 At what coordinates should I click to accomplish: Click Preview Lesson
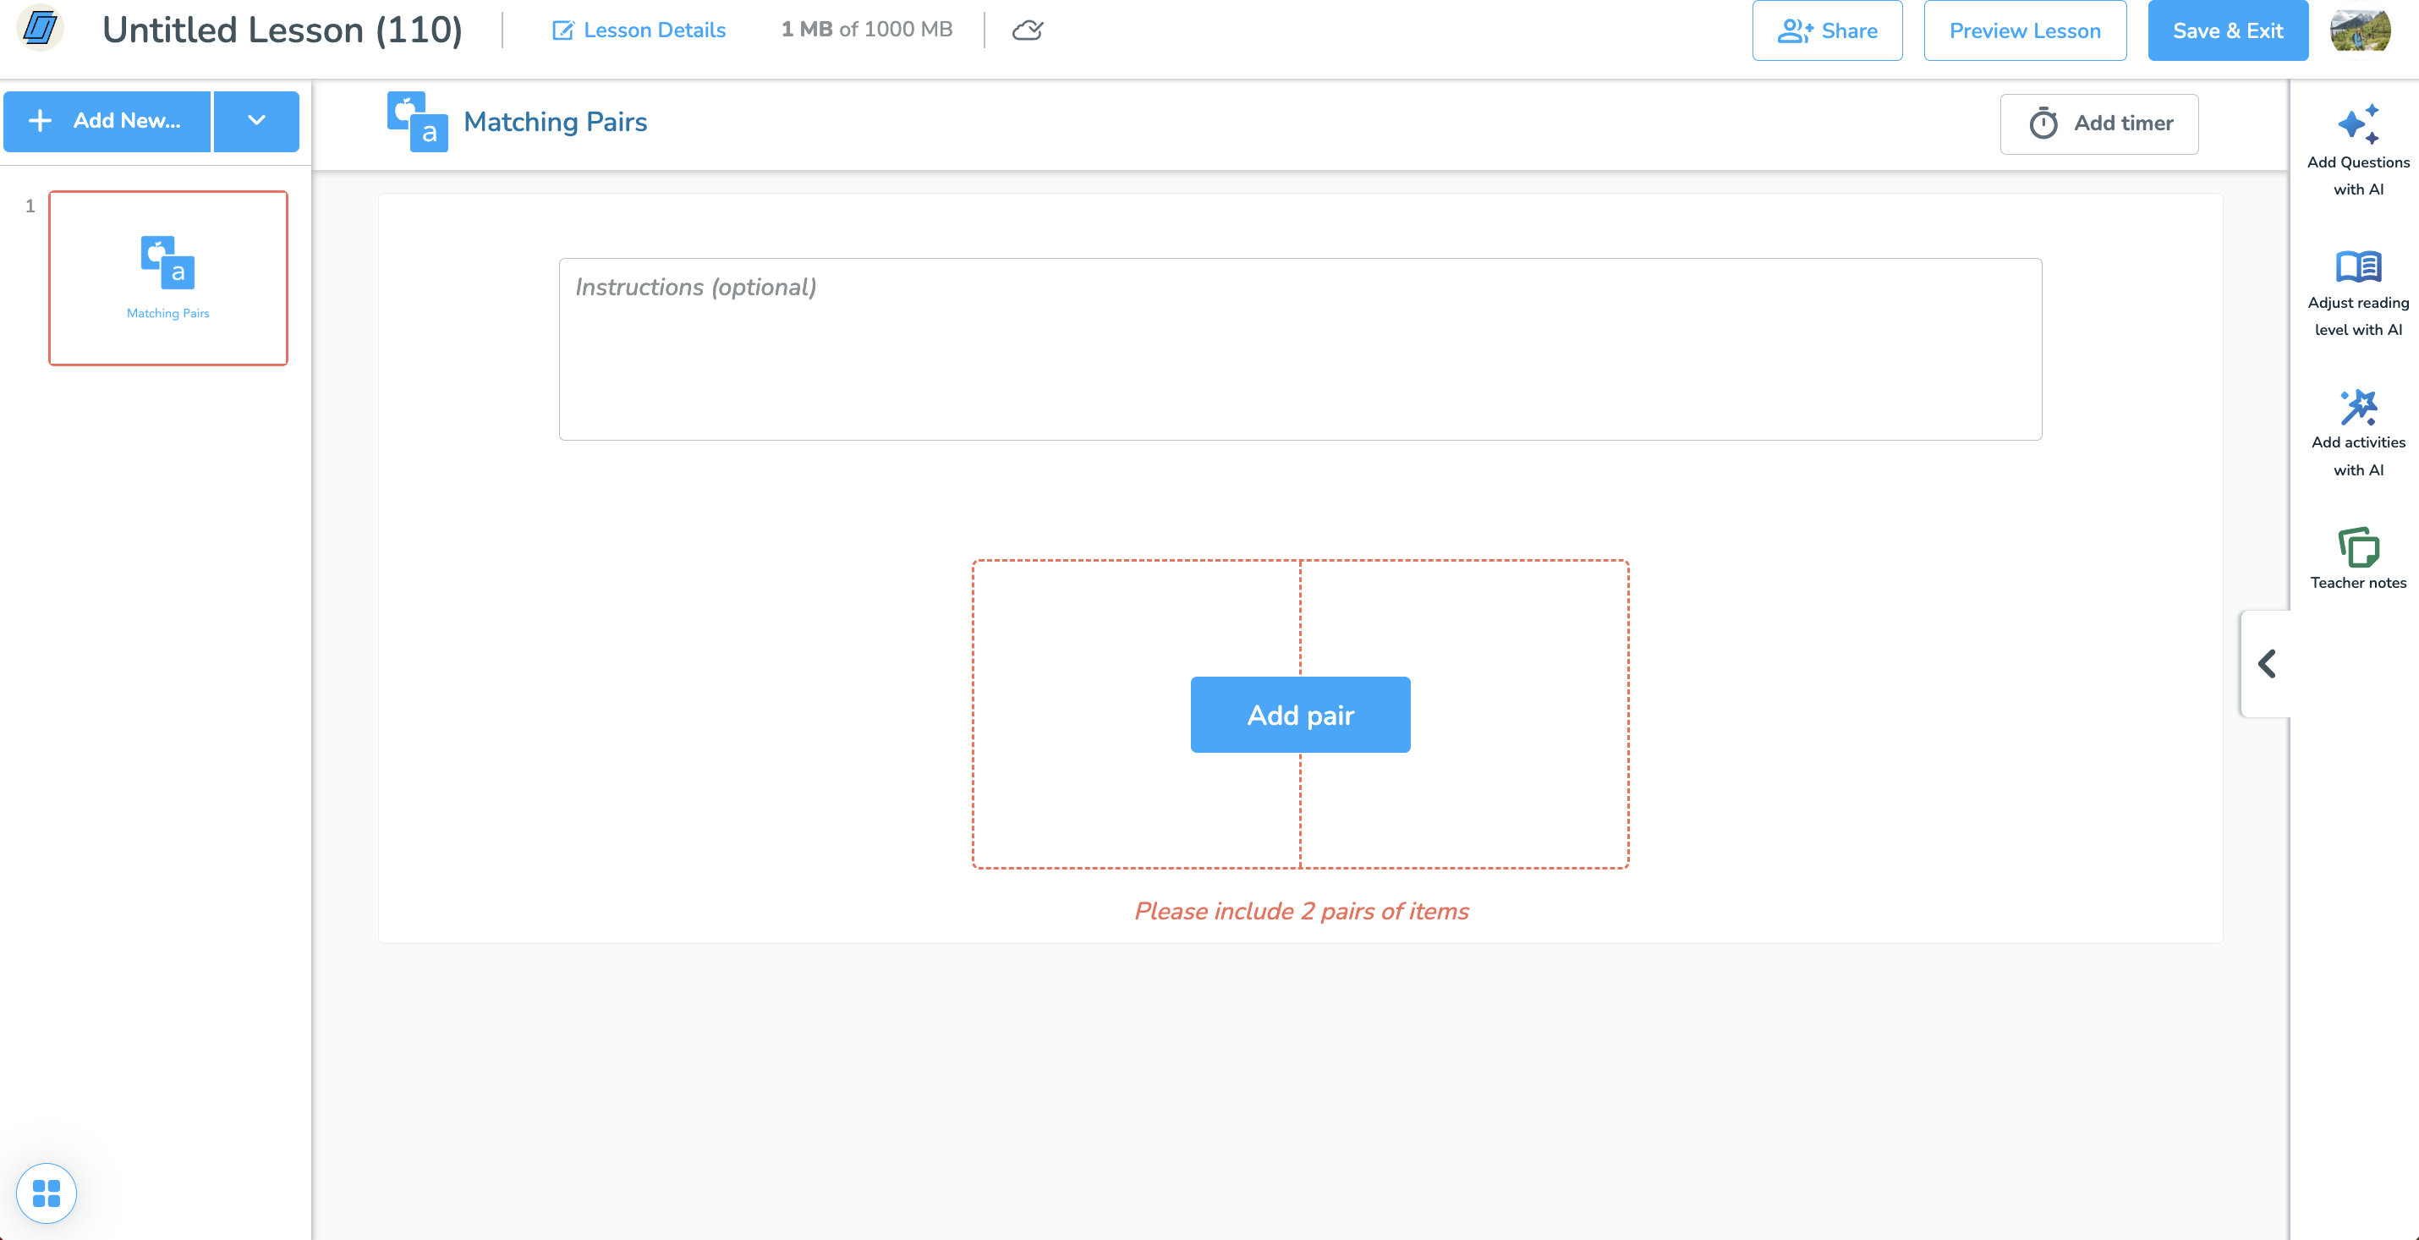[2025, 30]
